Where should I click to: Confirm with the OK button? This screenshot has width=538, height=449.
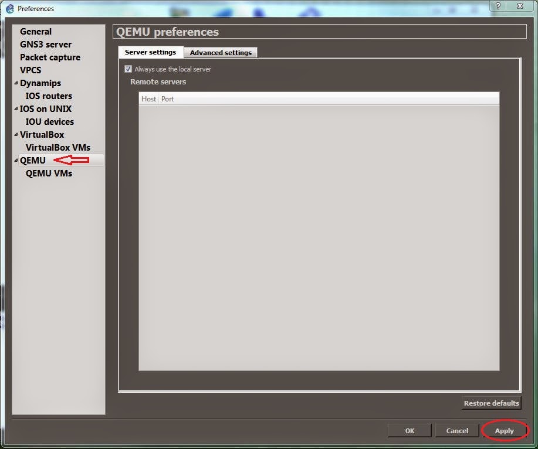pos(410,430)
